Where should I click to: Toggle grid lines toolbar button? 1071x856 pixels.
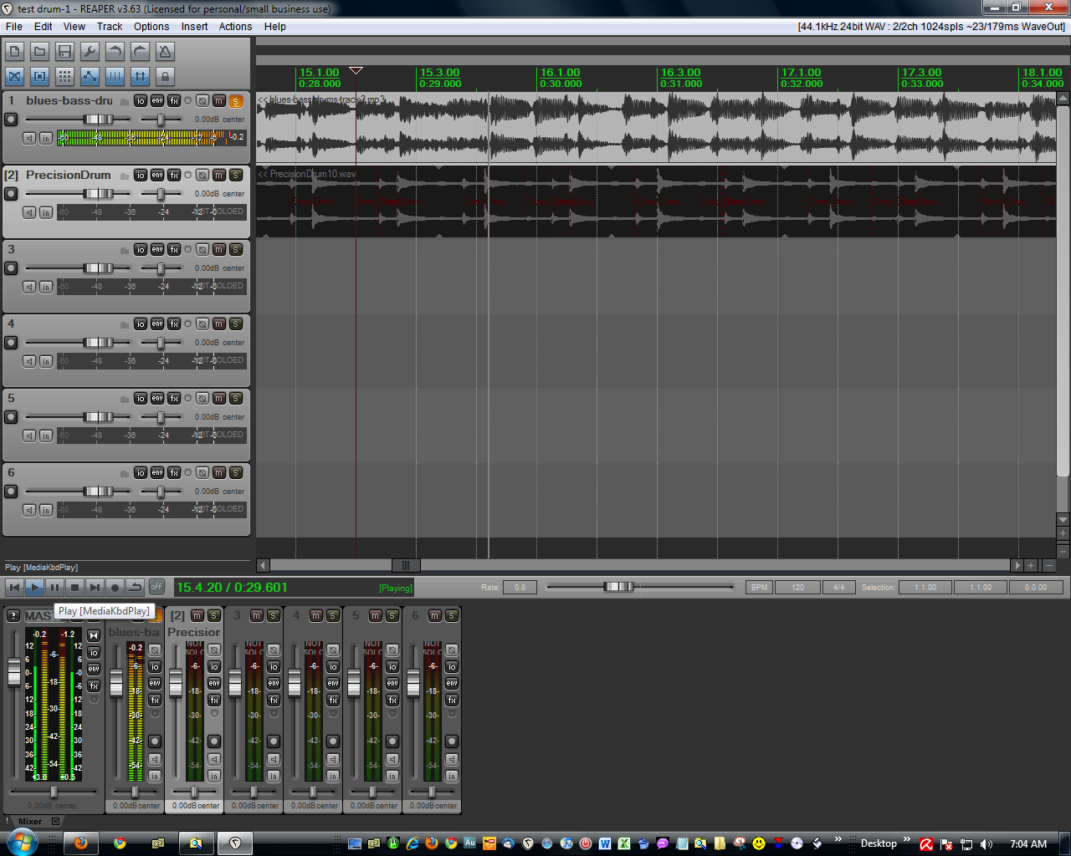tap(115, 77)
